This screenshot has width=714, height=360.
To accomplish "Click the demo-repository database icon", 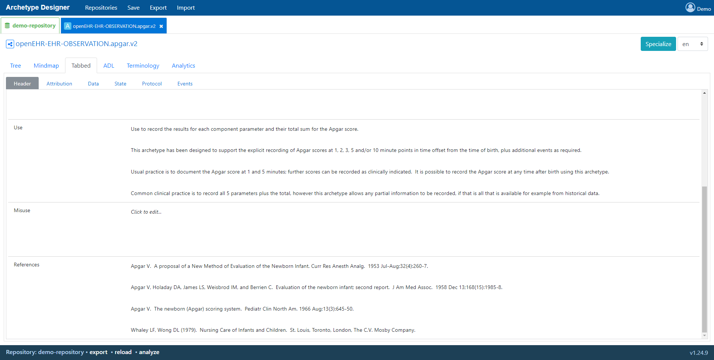I will click(x=7, y=26).
